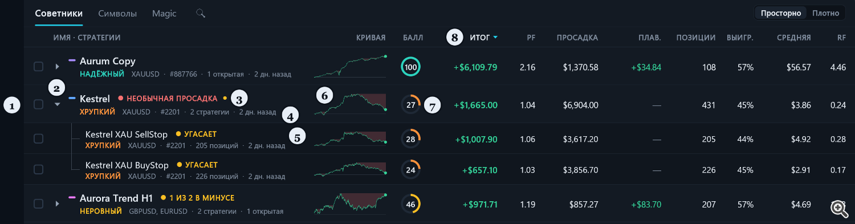
Task: Click the score ring 27 for Kestrel
Action: 410,104
